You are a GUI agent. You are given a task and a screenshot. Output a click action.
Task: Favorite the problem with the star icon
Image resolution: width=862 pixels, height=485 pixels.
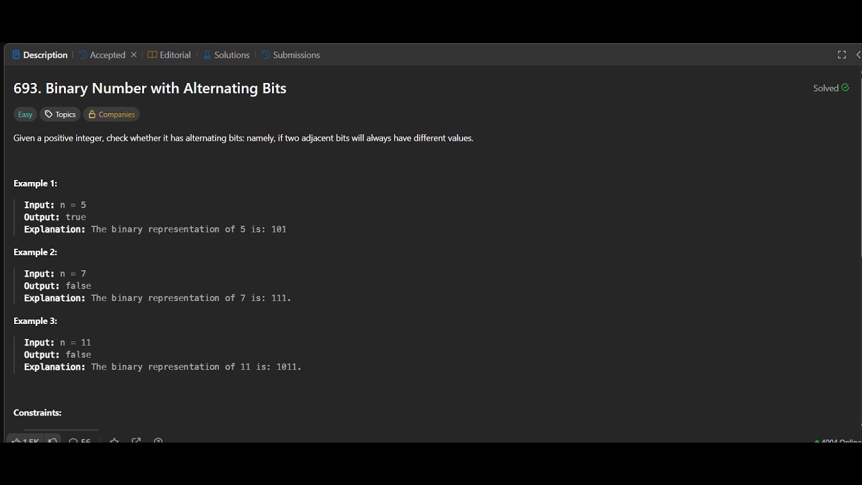coord(114,441)
